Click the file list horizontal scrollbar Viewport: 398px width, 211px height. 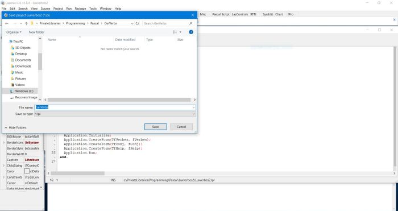[119, 100]
